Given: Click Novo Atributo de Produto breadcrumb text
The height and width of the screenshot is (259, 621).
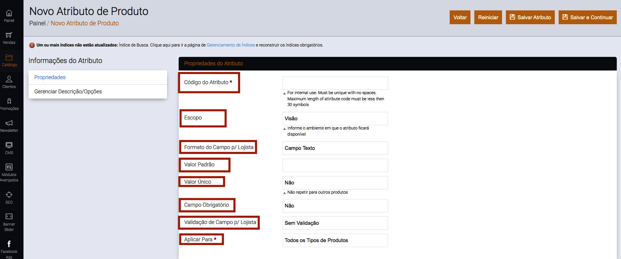Looking at the screenshot, I should point(85,23).
